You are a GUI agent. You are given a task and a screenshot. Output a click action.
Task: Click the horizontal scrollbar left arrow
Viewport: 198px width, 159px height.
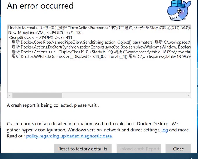click(10, 95)
